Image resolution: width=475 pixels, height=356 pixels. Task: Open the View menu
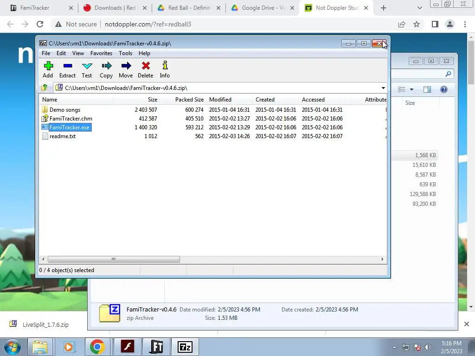78,53
